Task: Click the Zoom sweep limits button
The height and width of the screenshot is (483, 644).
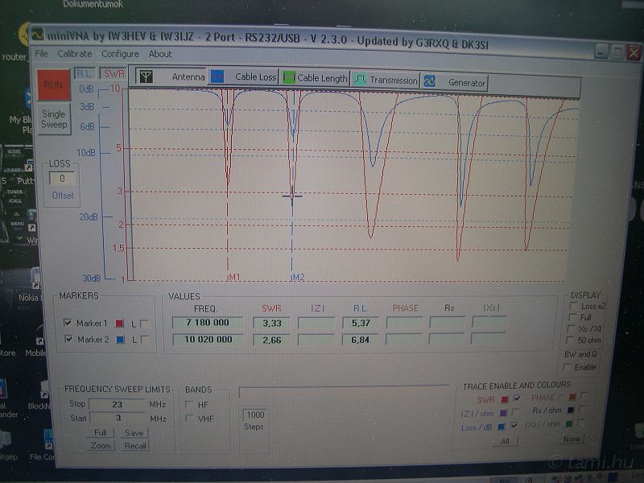Action: click(x=101, y=445)
